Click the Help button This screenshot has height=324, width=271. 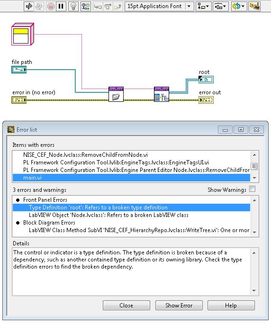(x=231, y=305)
